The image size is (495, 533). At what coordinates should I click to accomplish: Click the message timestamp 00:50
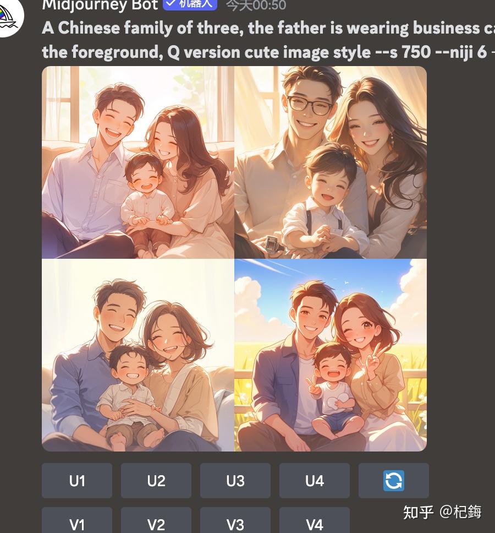click(256, 5)
